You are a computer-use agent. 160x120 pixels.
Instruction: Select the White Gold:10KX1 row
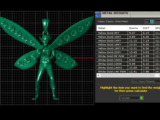point(128,60)
